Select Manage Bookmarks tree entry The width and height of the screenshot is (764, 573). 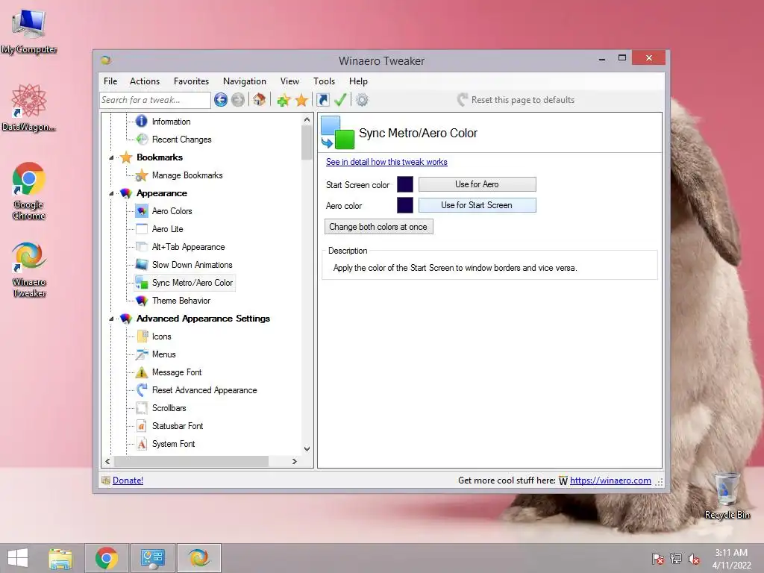coord(187,175)
